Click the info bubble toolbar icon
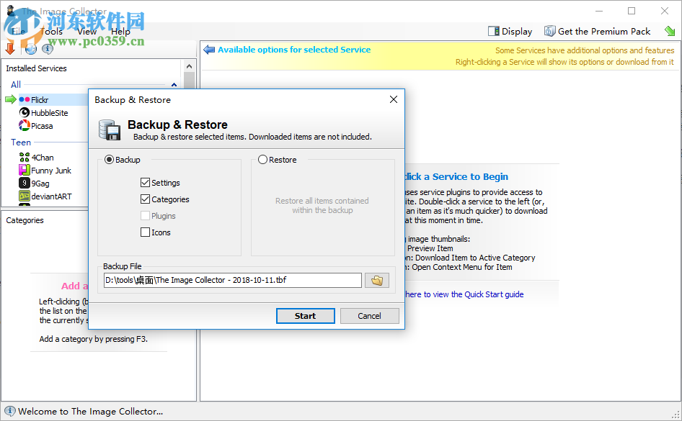 [47, 49]
